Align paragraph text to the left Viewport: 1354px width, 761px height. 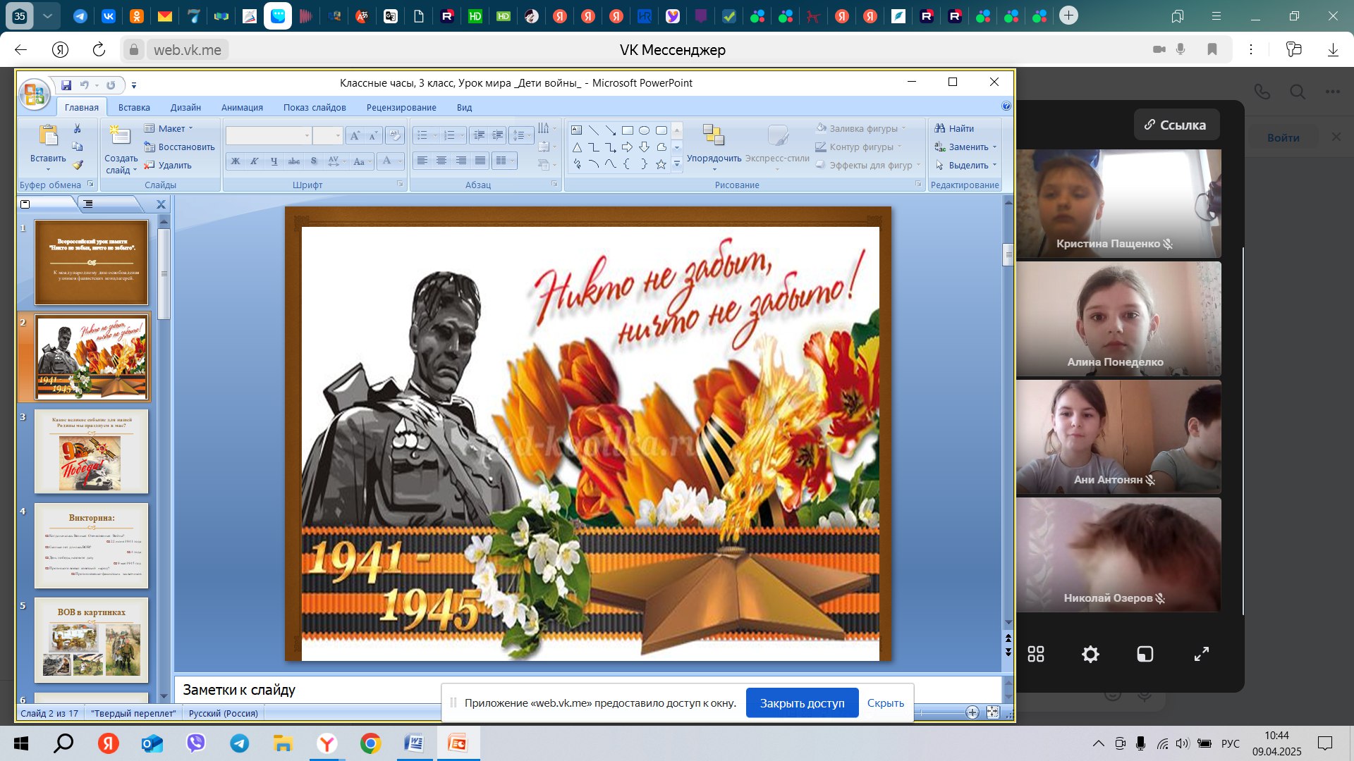(x=422, y=161)
